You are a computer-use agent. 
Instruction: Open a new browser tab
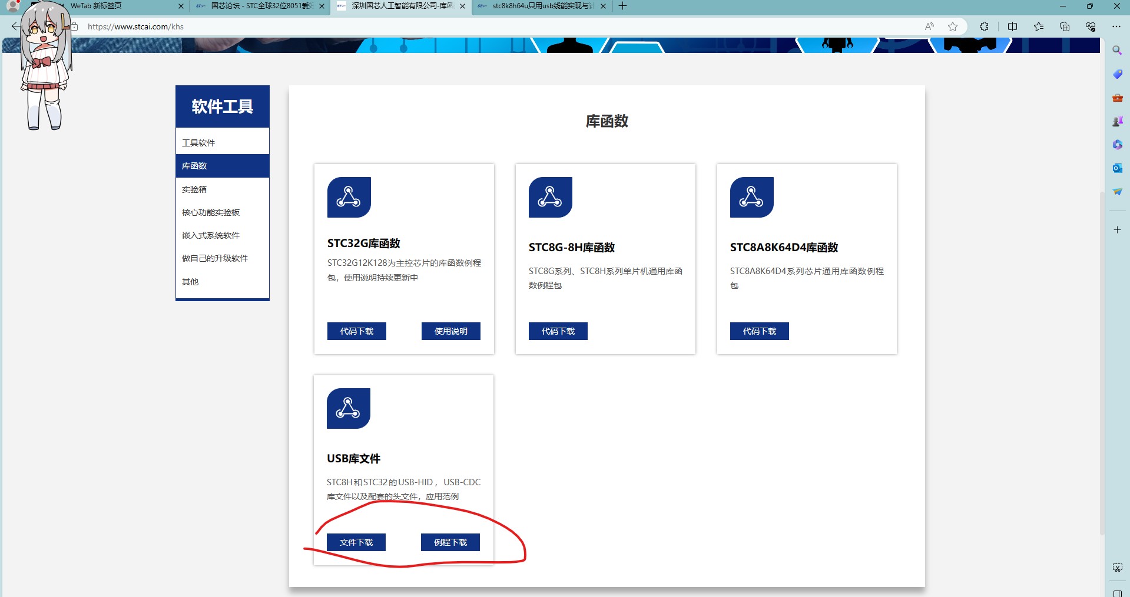[622, 6]
